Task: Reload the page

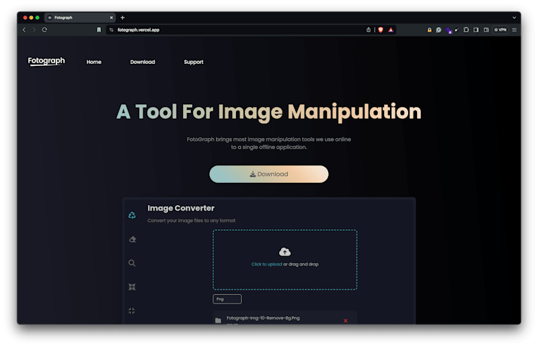Action: click(x=44, y=30)
